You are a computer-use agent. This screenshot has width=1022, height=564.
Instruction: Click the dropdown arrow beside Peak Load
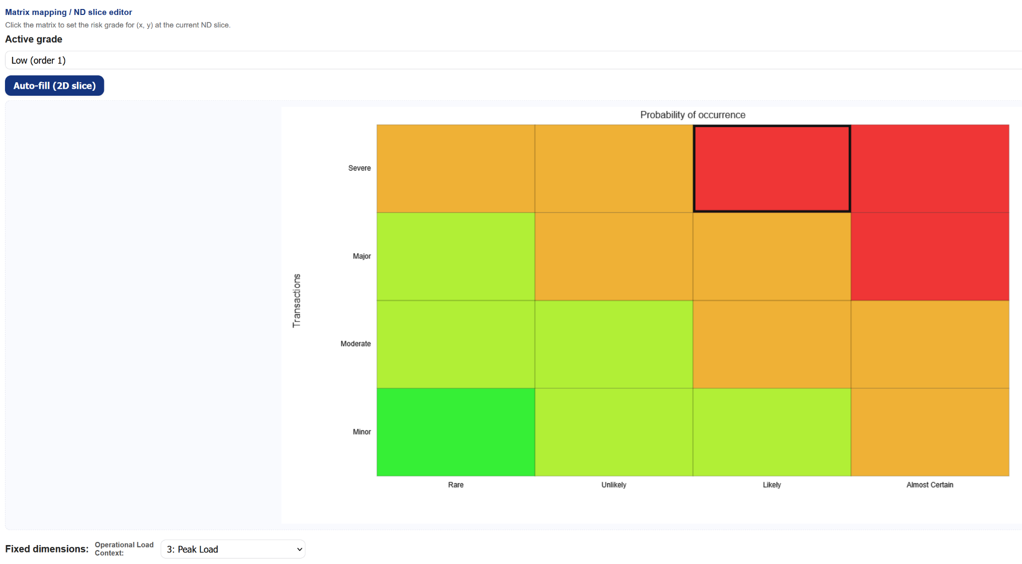(x=299, y=549)
